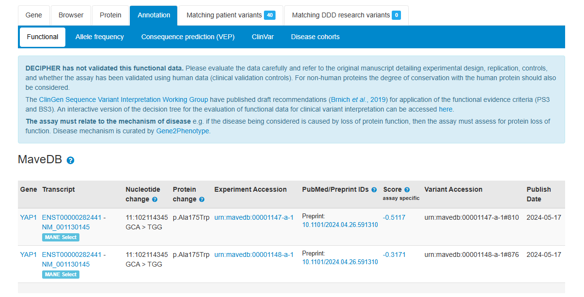Click the YAP1 gene link in first row
This screenshot has height=297, width=584.
click(x=28, y=217)
